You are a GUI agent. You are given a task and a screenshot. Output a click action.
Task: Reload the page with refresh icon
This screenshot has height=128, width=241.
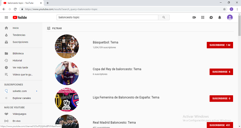pyautogui.click(x=15, y=9)
